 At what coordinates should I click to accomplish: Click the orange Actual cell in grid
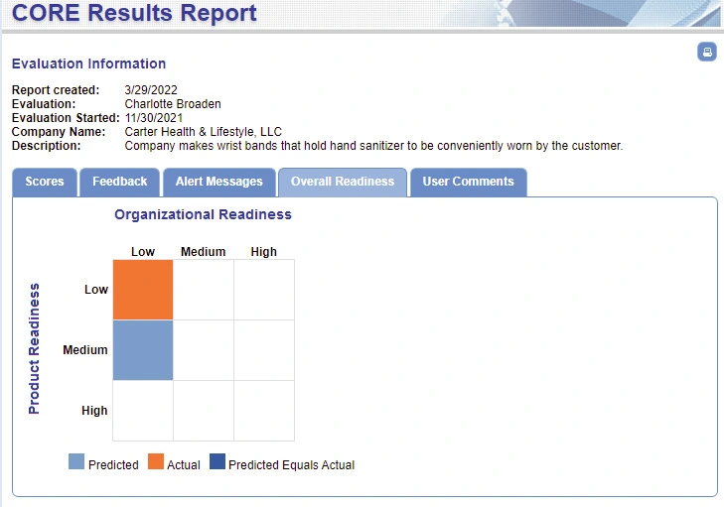click(x=143, y=290)
